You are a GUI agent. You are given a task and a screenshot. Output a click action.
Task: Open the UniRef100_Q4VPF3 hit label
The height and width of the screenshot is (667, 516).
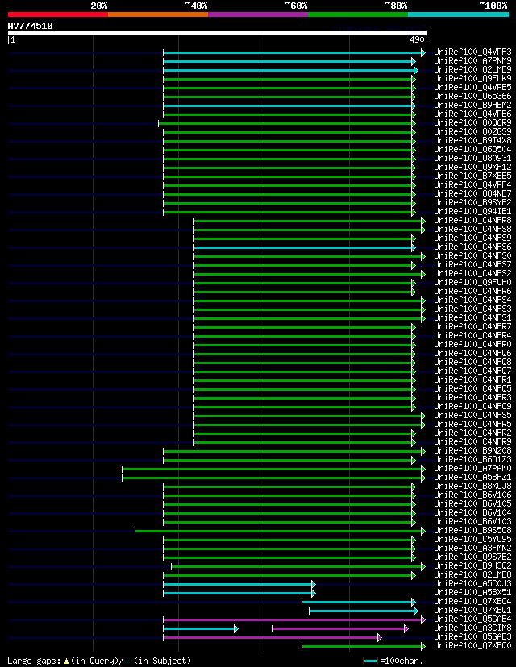[x=472, y=52]
